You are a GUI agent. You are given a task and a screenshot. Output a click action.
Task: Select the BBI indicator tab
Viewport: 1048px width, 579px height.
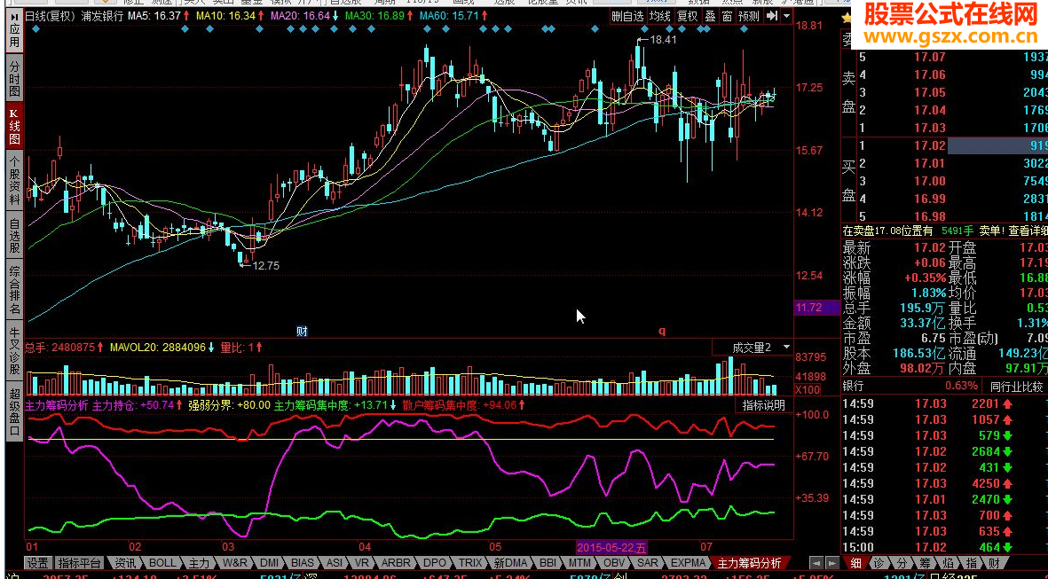pos(548,563)
